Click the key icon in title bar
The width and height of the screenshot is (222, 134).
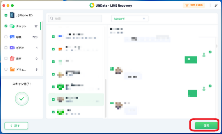(x=216, y=6)
